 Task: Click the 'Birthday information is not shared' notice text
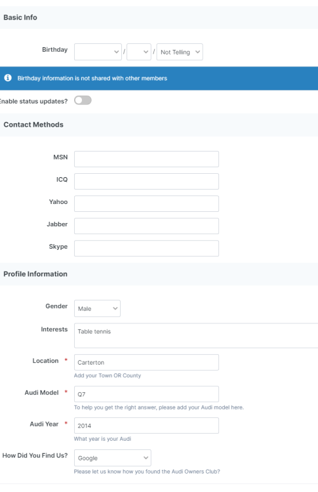[x=92, y=78]
